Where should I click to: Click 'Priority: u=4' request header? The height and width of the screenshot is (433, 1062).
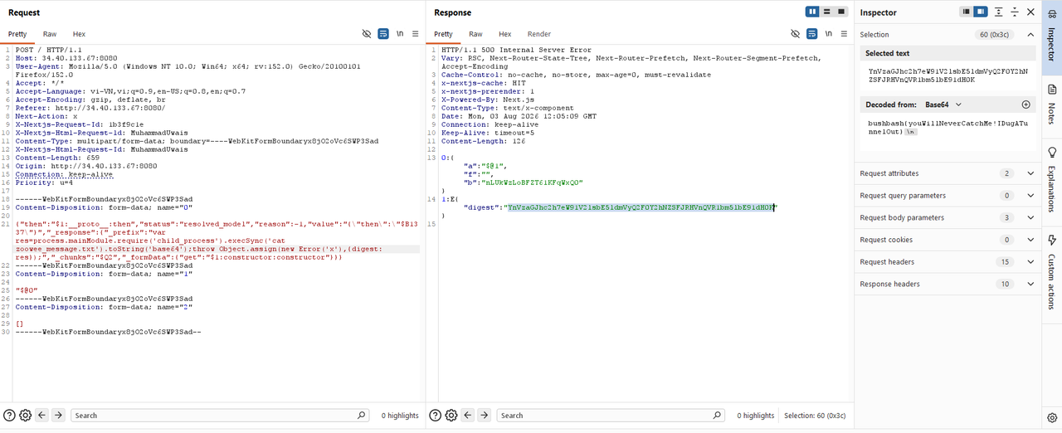(x=44, y=182)
